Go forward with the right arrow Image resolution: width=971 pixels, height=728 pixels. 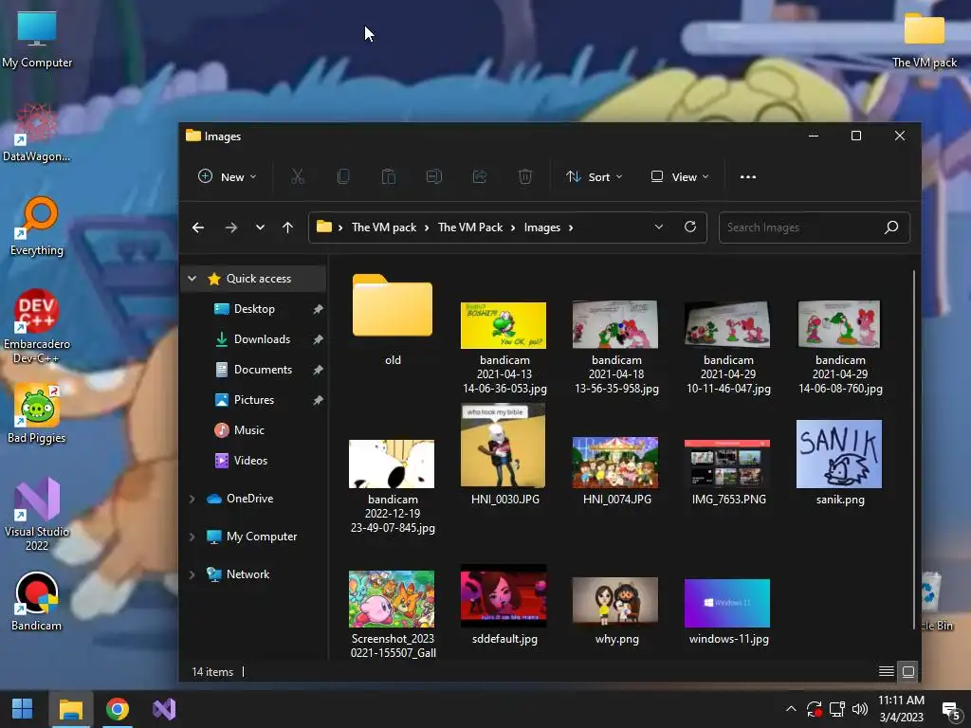click(x=231, y=227)
